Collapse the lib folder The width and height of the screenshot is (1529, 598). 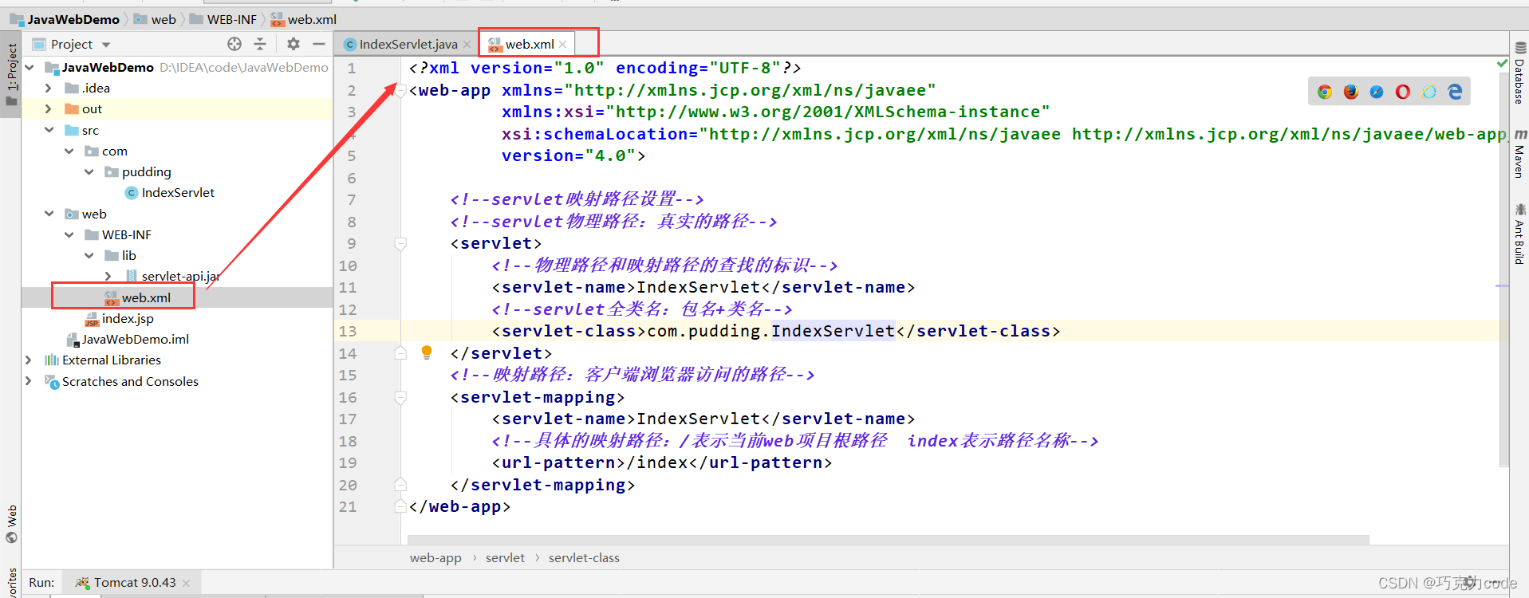89,255
